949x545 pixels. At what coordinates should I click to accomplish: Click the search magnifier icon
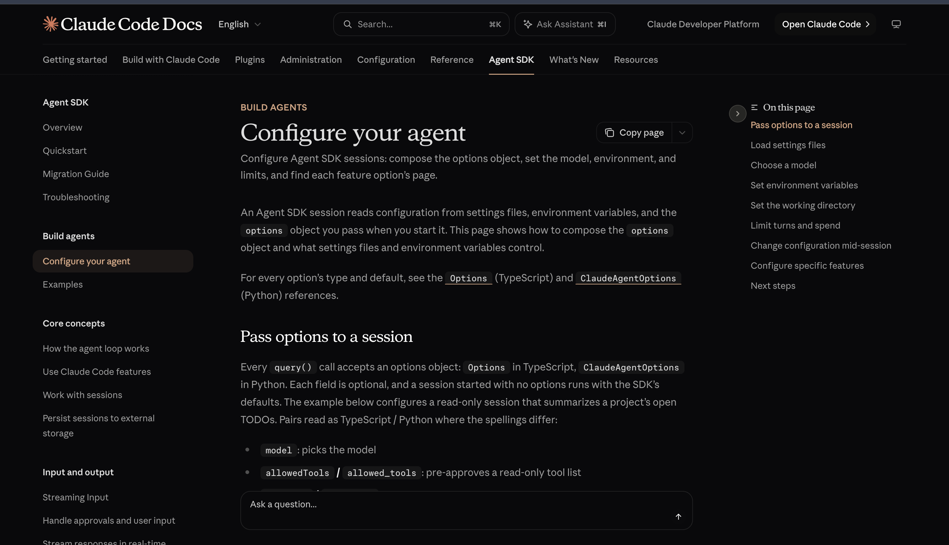point(347,24)
